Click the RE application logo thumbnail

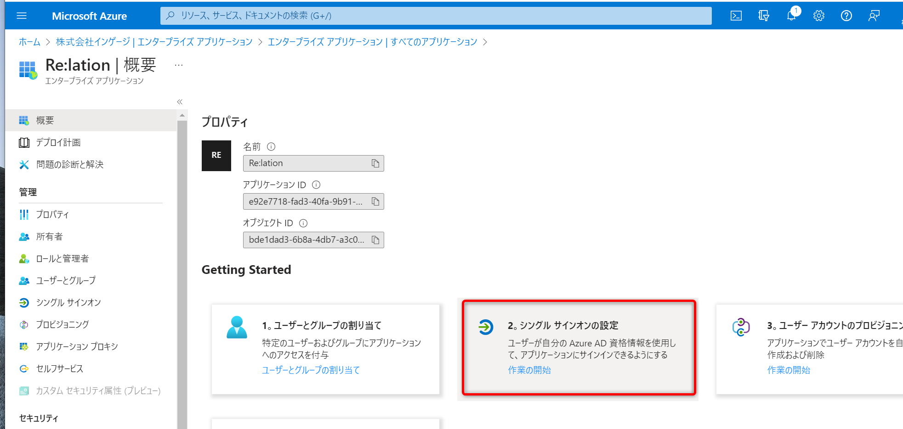[x=216, y=156]
